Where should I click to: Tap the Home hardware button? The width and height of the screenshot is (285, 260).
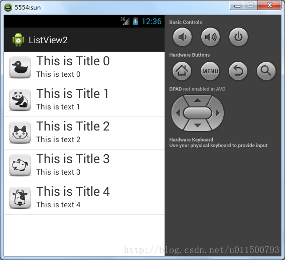(x=182, y=71)
